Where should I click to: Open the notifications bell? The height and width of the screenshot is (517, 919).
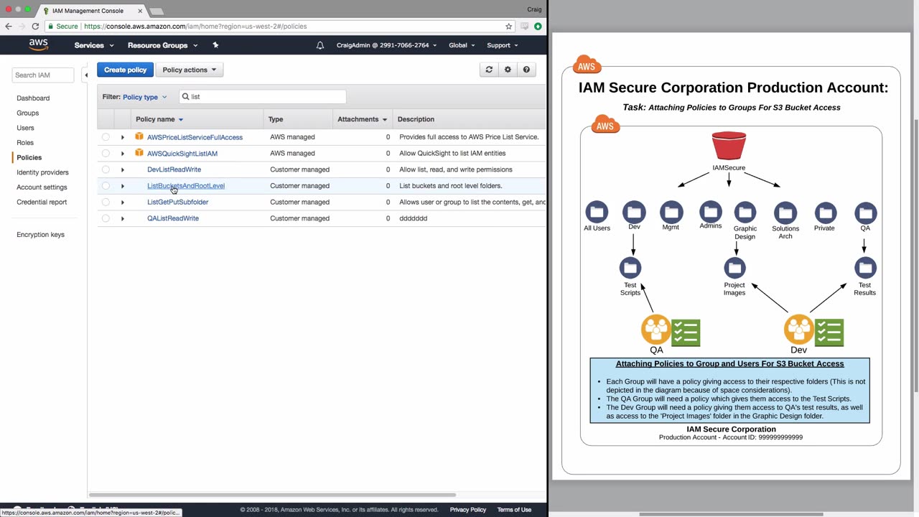(320, 45)
